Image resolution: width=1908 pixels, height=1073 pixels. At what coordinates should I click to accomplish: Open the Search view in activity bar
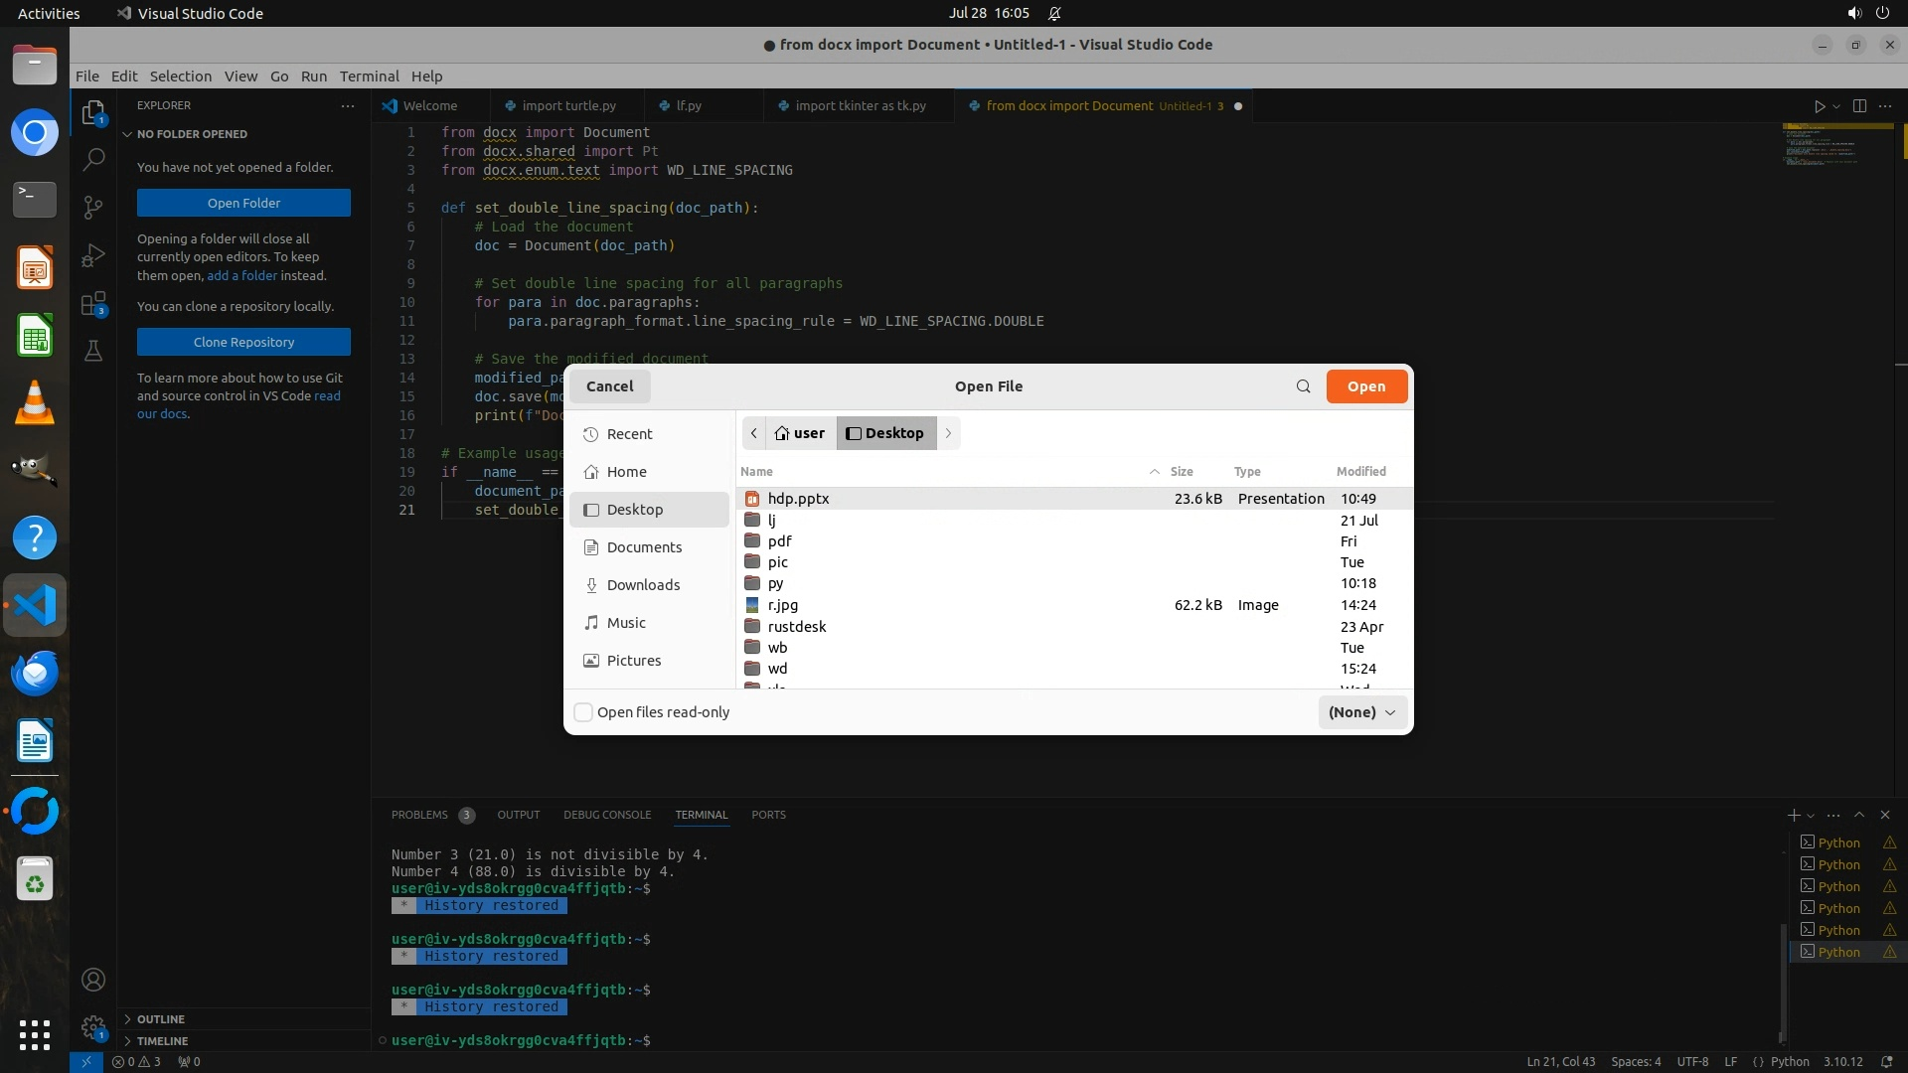point(93,159)
